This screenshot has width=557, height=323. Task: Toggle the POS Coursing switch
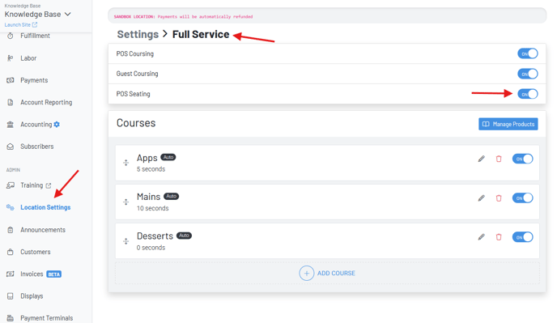(528, 53)
